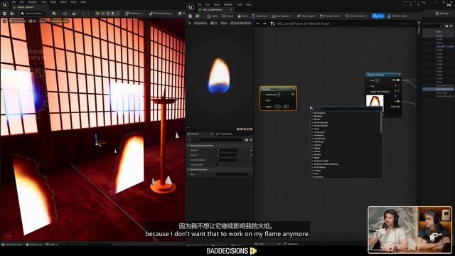Reset the Speed Y value to default
The height and width of the screenshot is (256, 455).
point(251,155)
